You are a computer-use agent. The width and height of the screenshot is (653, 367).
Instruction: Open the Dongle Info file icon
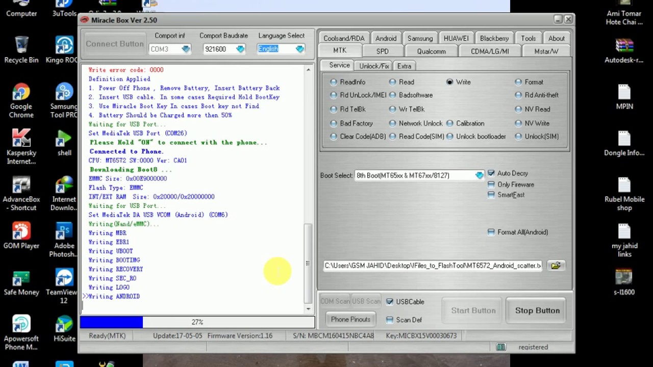(624, 143)
